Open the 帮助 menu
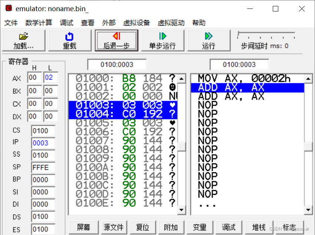Image resolution: width=315 pixels, height=235 pixels. (199, 23)
